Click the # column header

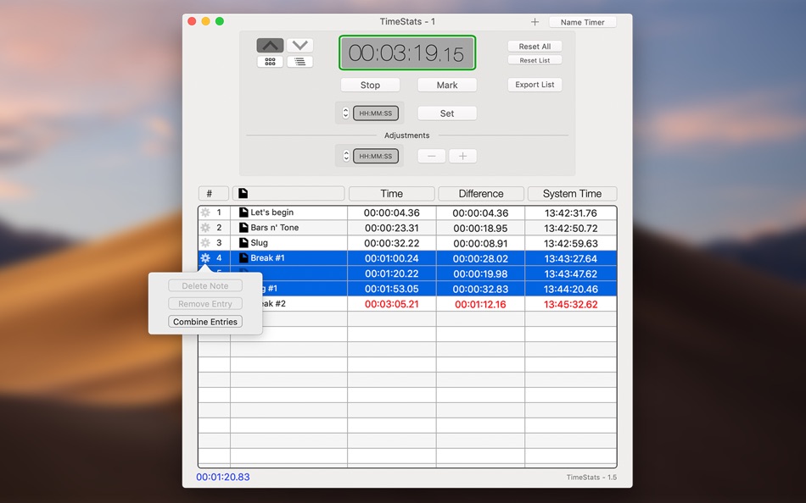pos(213,194)
